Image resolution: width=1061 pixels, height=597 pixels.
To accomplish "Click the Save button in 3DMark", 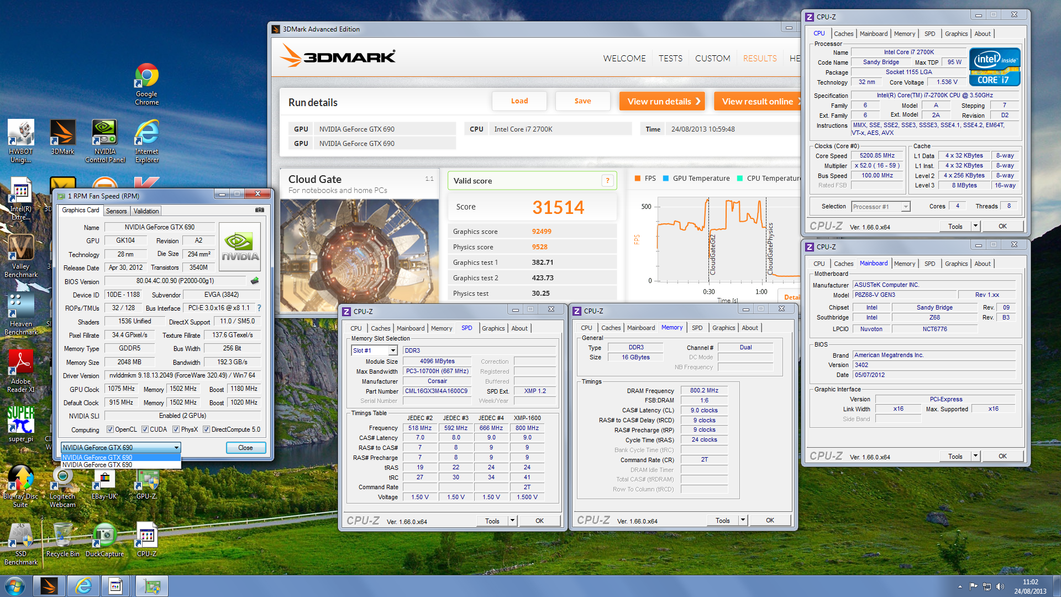I will (582, 101).
